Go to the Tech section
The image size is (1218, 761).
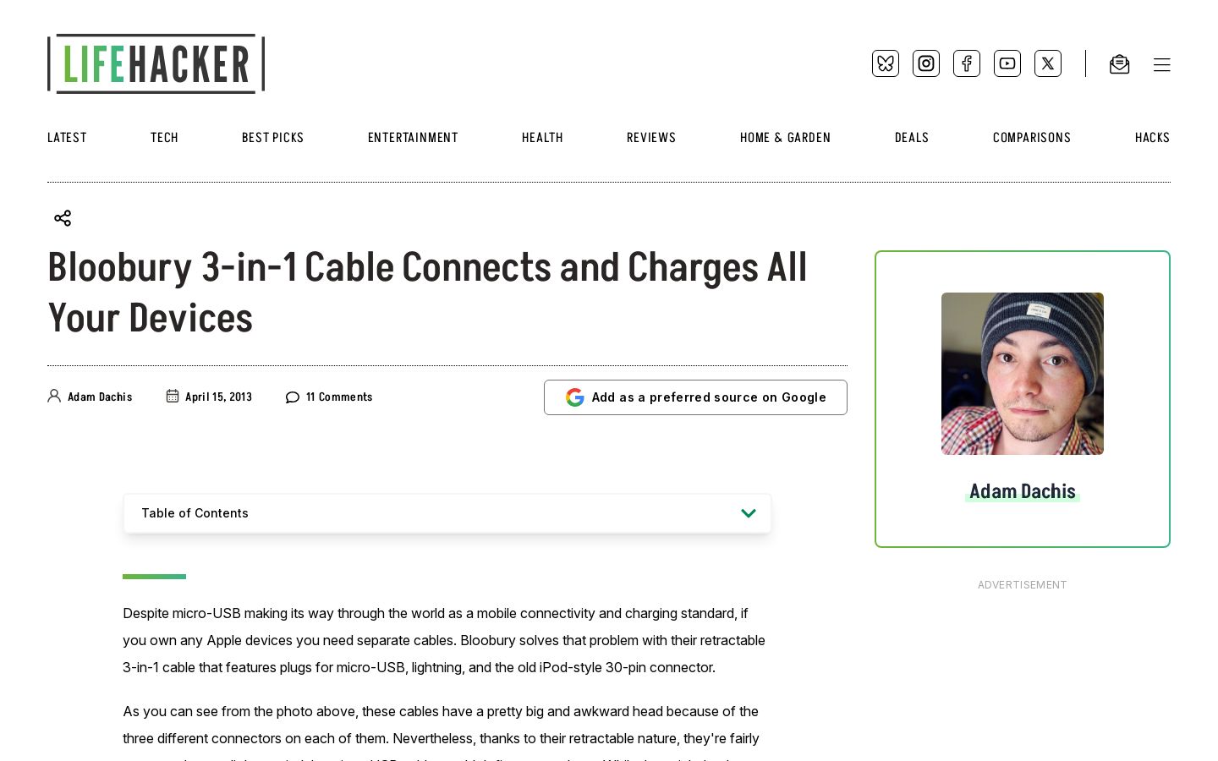click(x=164, y=138)
